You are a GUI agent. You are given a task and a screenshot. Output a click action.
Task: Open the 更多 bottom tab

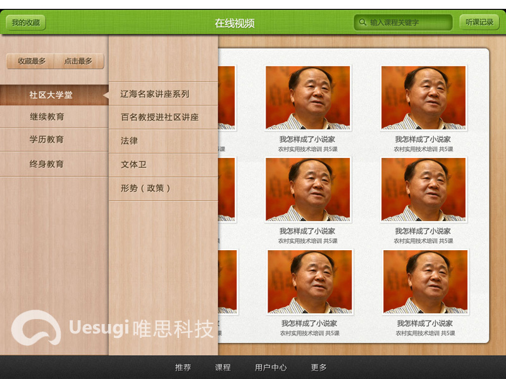319,367
